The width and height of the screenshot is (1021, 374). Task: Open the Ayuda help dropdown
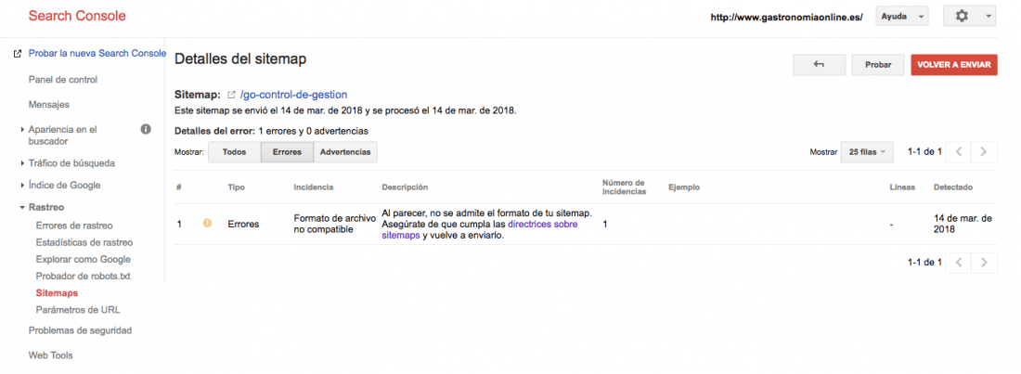click(902, 17)
